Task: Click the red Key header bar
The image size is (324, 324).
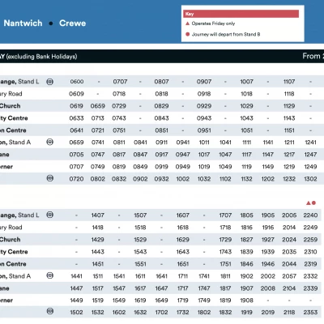Action: pos(241,14)
